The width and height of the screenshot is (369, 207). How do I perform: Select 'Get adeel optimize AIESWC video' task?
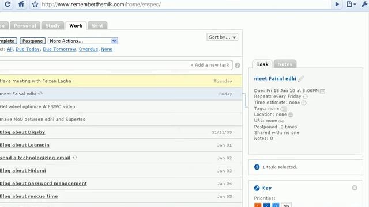click(x=121, y=106)
